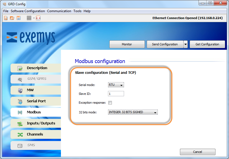Click the Slave ID input field
This screenshot has height=159, width=229.
point(116,94)
